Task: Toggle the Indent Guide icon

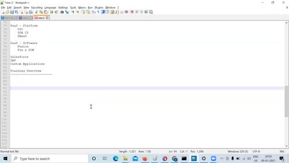Action: tap(103, 12)
